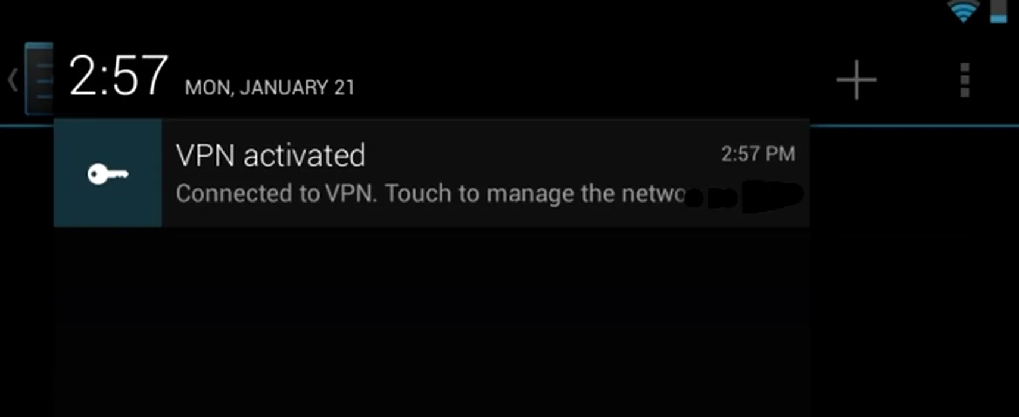Tap the MON, JANUARY 21 date label
This screenshot has height=417, width=1019.
tap(270, 88)
